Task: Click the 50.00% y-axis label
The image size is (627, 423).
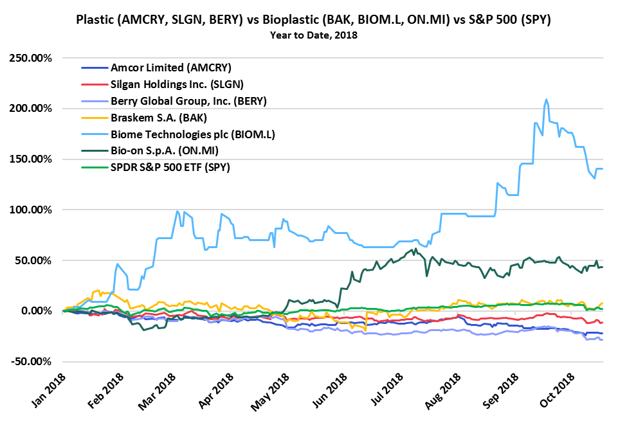Action: (x=33, y=260)
